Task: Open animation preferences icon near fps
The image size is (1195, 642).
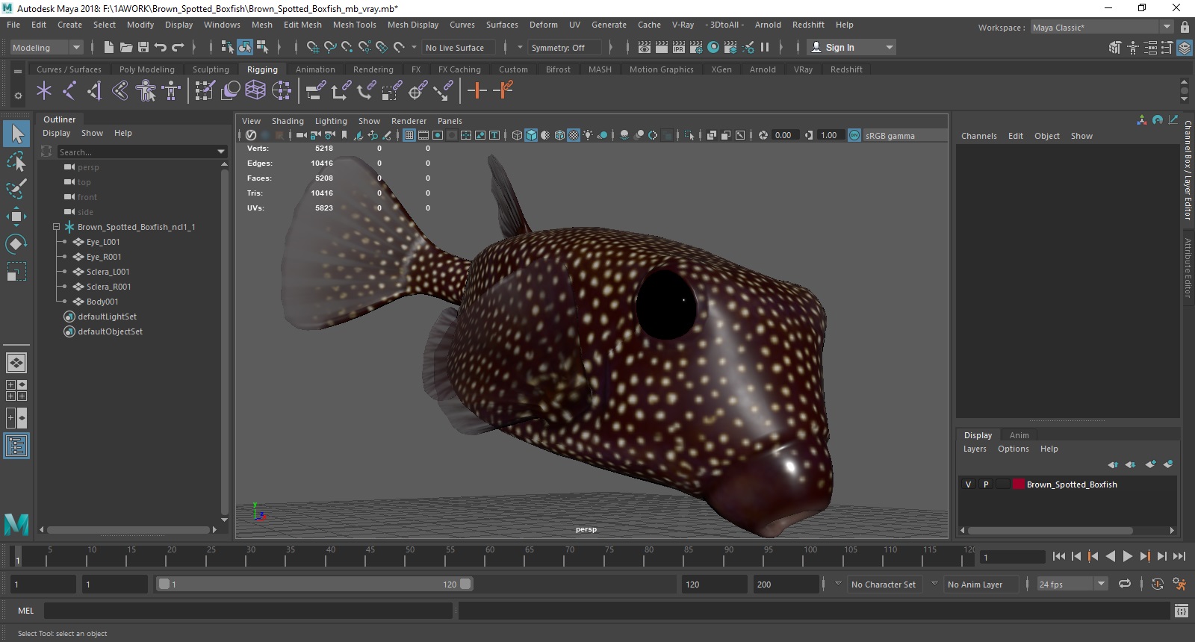Action: point(1180,584)
